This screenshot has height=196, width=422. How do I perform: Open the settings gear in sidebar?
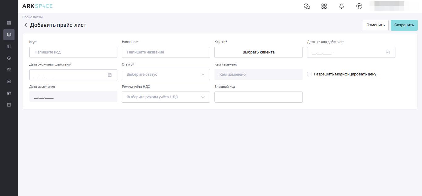point(9,82)
